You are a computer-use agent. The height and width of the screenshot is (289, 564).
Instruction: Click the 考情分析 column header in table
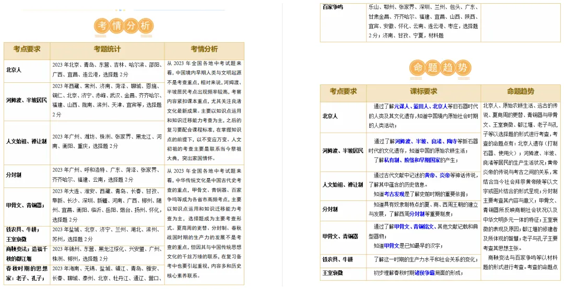pos(204,49)
